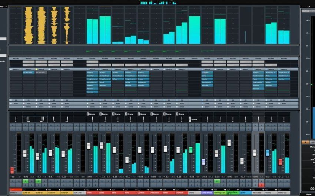Open output routing slot for Snare
Viewport: 315px width, 196px height.
click(105, 65)
